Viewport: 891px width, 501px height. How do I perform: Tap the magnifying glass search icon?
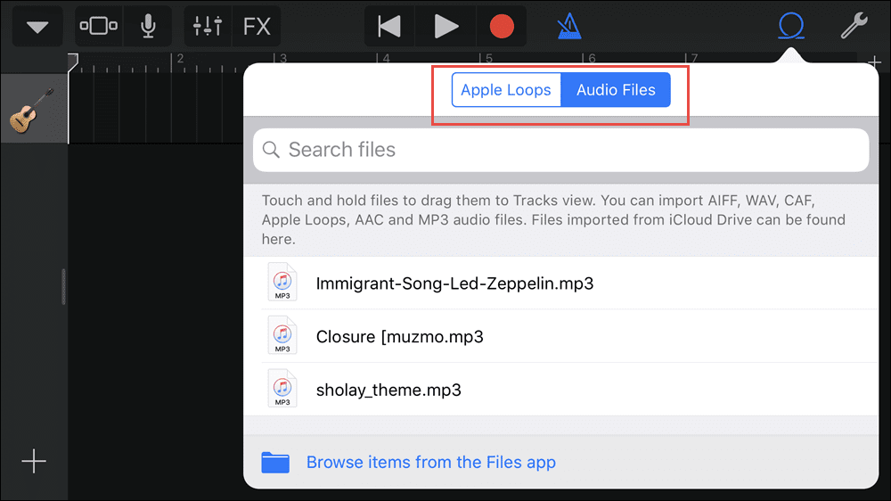[271, 150]
